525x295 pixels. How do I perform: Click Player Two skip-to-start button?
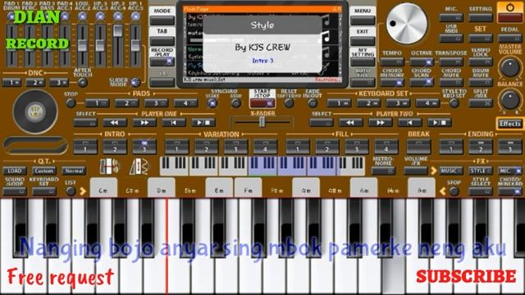409,123
